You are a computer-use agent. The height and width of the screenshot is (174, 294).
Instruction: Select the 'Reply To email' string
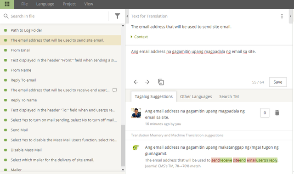coord(60,80)
